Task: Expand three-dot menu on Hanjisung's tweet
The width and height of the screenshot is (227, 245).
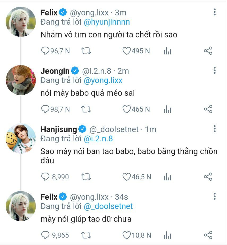Action: click(x=215, y=129)
